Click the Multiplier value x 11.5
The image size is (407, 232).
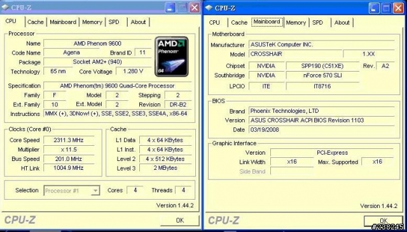[69, 150]
